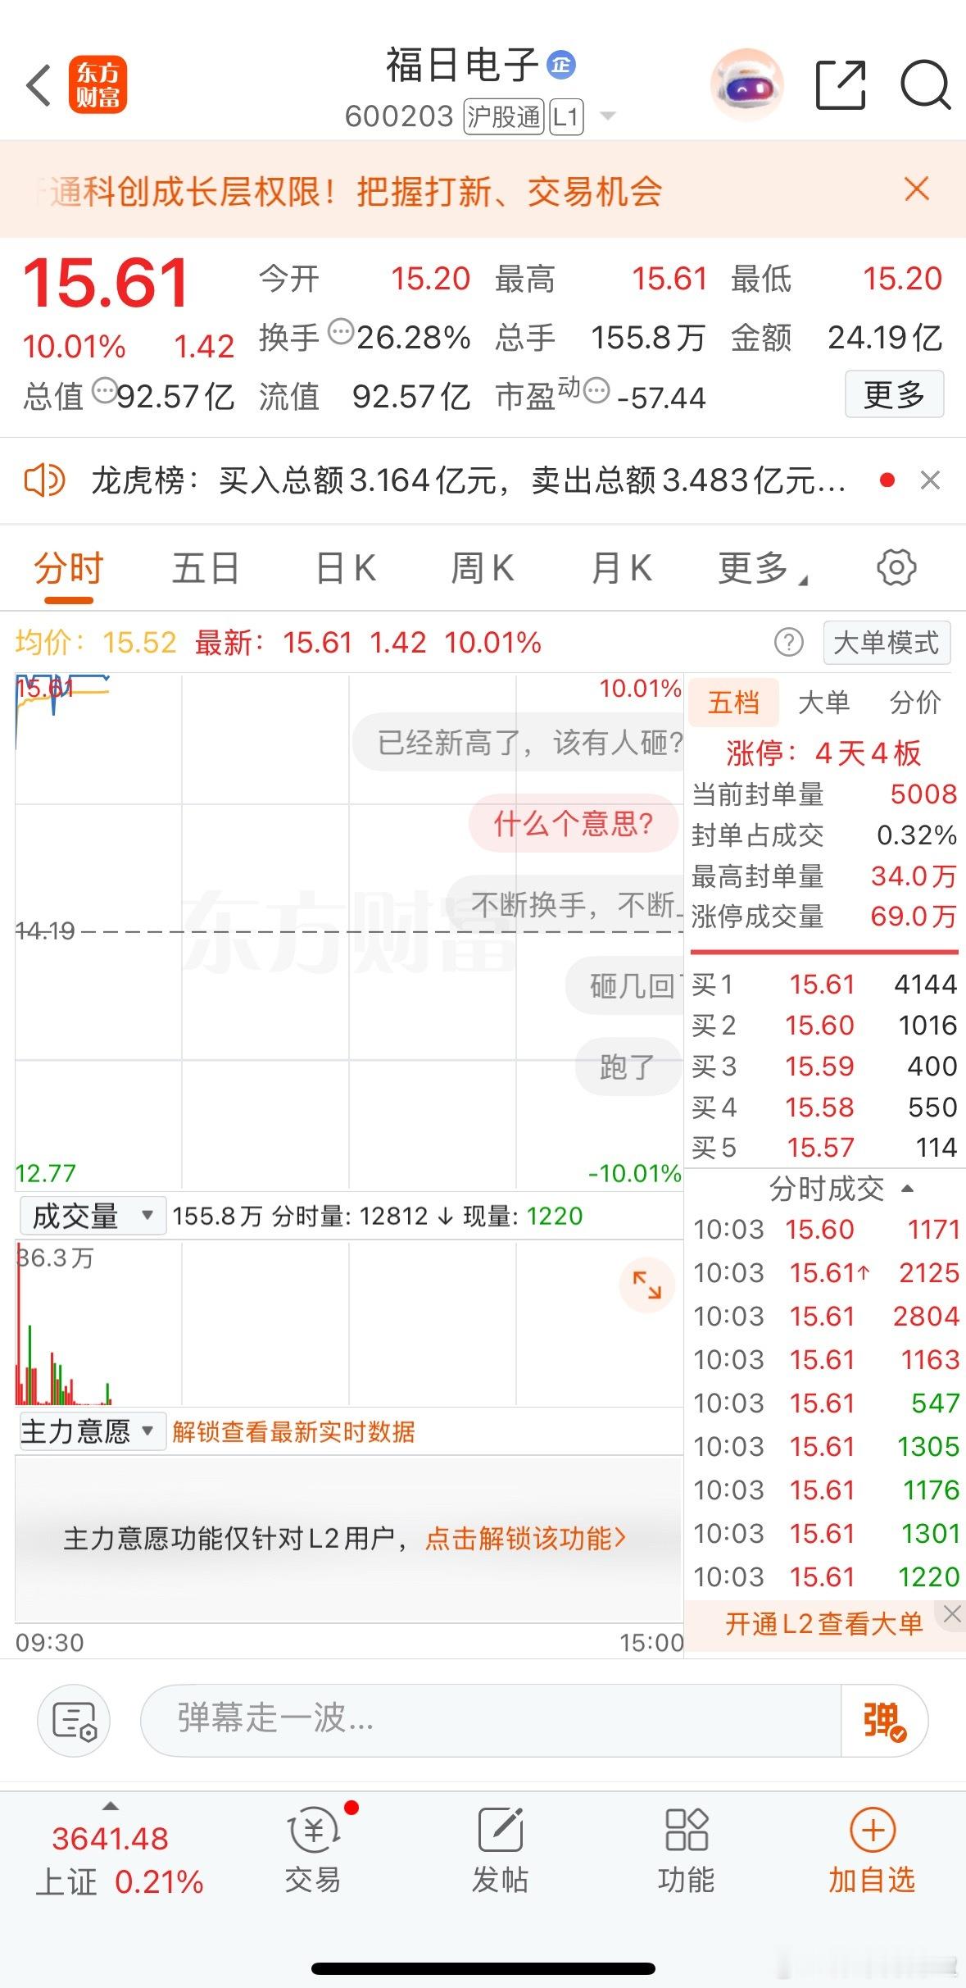Image resolution: width=966 pixels, height=1988 pixels.
Task: Open search with the magnifier icon
Action: click(x=926, y=85)
